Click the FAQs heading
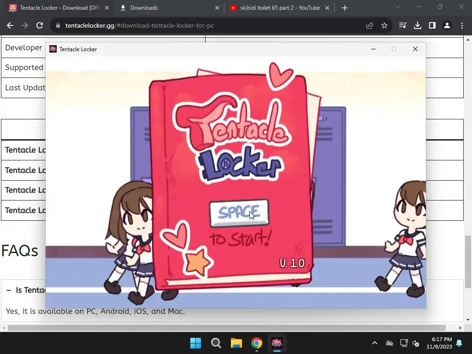Image resolution: width=472 pixels, height=354 pixels. [x=20, y=251]
